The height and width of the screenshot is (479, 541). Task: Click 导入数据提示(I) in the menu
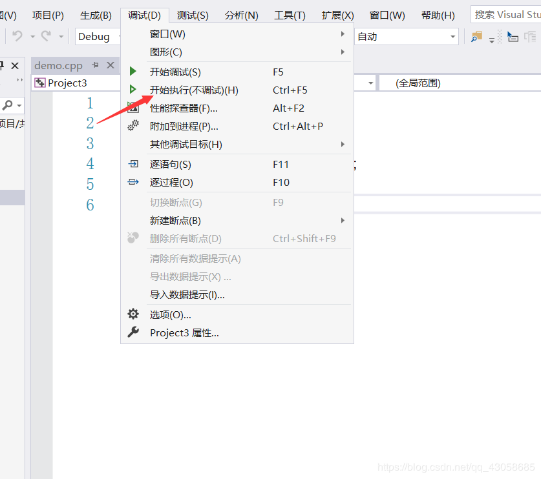[187, 296]
